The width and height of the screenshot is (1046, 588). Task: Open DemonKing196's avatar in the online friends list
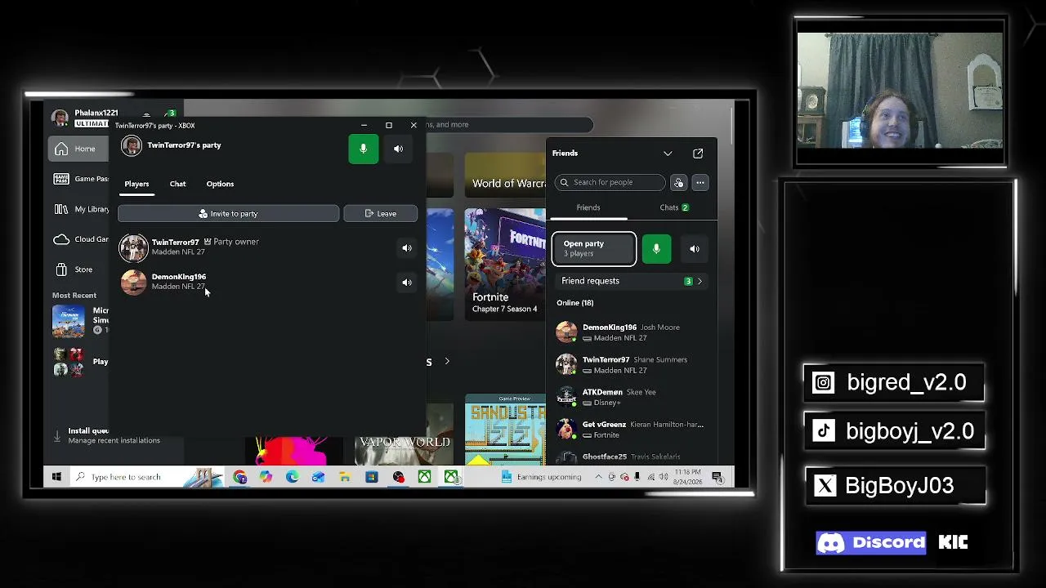point(566,332)
